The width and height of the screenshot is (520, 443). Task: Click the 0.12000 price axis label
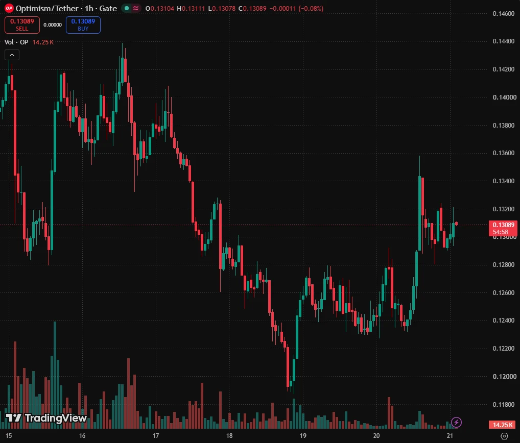[x=504, y=377]
